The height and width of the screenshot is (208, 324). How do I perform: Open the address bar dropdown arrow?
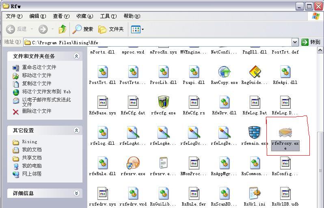[x=295, y=42]
